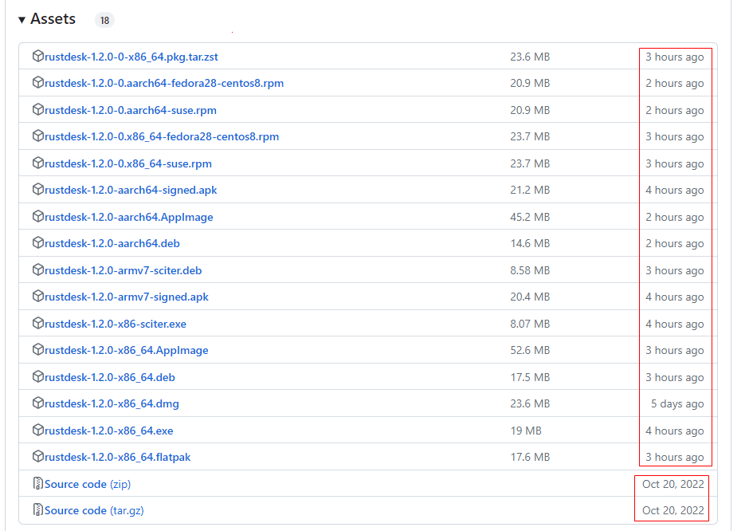
Task: Download rustdesk-1.2.0-x86_64.dmg
Action: 108,403
